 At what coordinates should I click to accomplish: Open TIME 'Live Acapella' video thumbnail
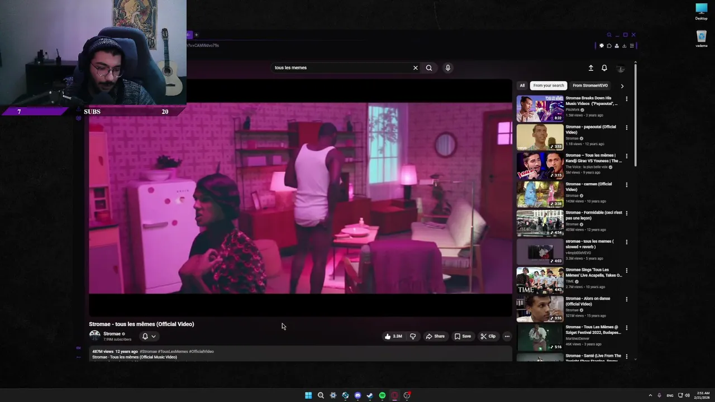(x=540, y=280)
